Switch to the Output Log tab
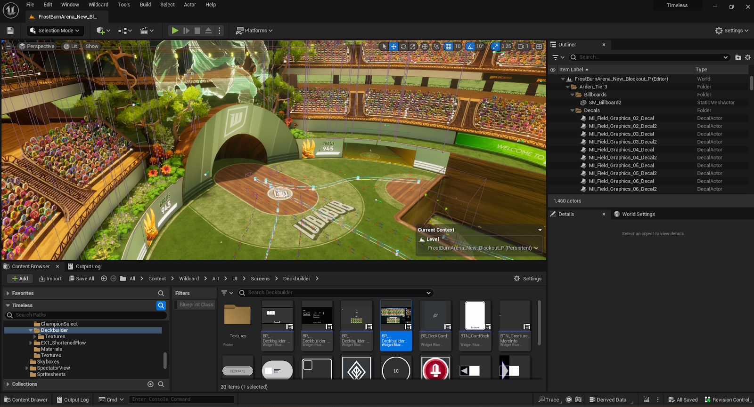Viewport: 754px width, 407px height. (x=84, y=266)
